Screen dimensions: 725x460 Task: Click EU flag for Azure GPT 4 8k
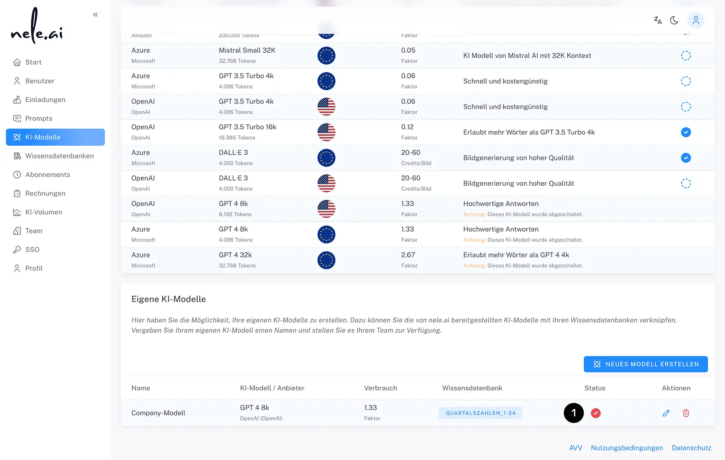(x=326, y=234)
